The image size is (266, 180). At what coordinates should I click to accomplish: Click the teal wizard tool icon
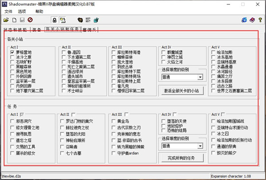[x=96, y=20]
